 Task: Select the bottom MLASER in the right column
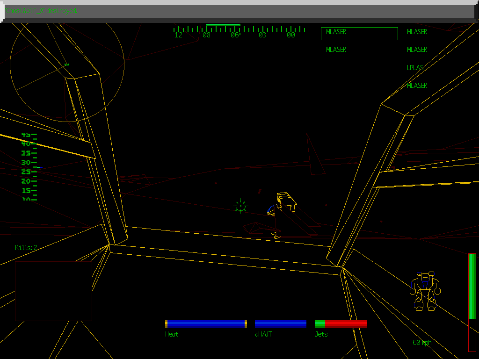coord(416,85)
